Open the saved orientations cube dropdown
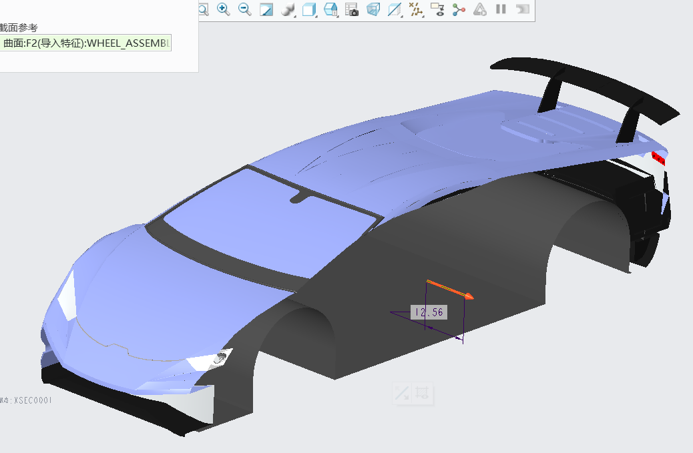693x453 pixels. coord(309,9)
